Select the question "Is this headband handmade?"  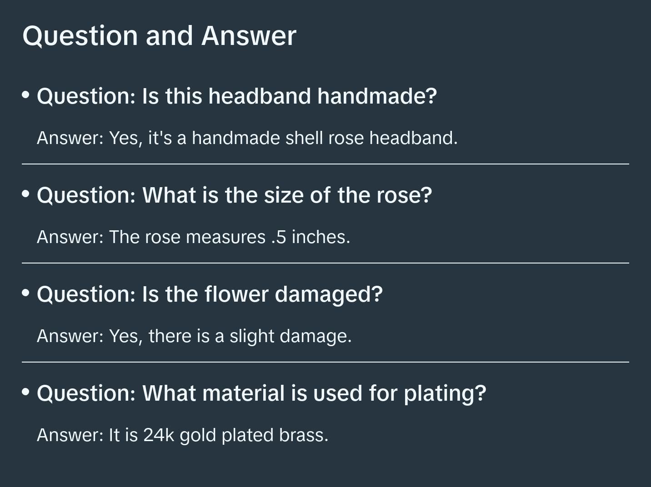click(x=236, y=96)
